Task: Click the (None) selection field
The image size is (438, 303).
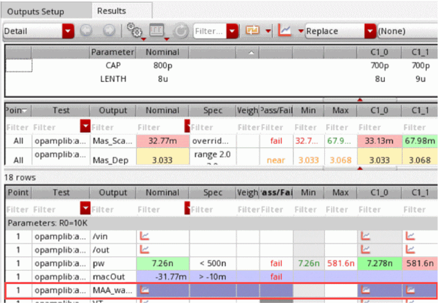Action: pyautogui.click(x=407, y=31)
